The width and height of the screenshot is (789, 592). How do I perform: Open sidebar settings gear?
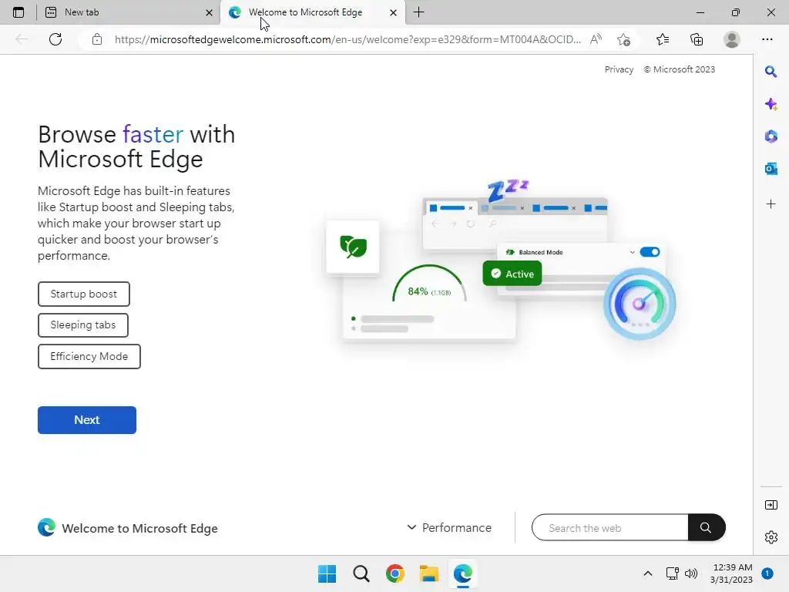(x=771, y=537)
